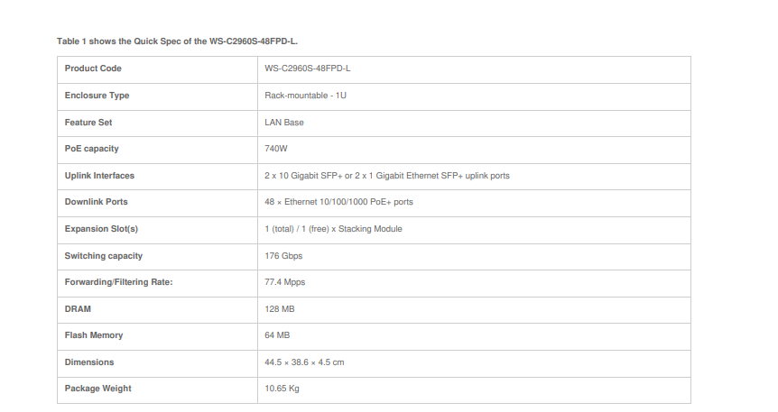Screen dimensions: 778x412
Task: Select the Product Code label cell
Action: pos(93,69)
